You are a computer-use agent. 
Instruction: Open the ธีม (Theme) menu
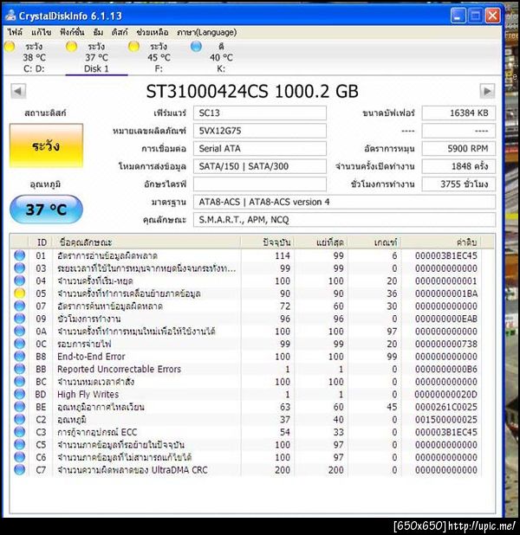(98, 32)
